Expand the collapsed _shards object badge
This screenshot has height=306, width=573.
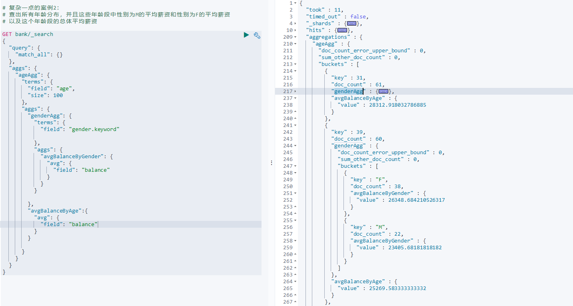(x=352, y=24)
